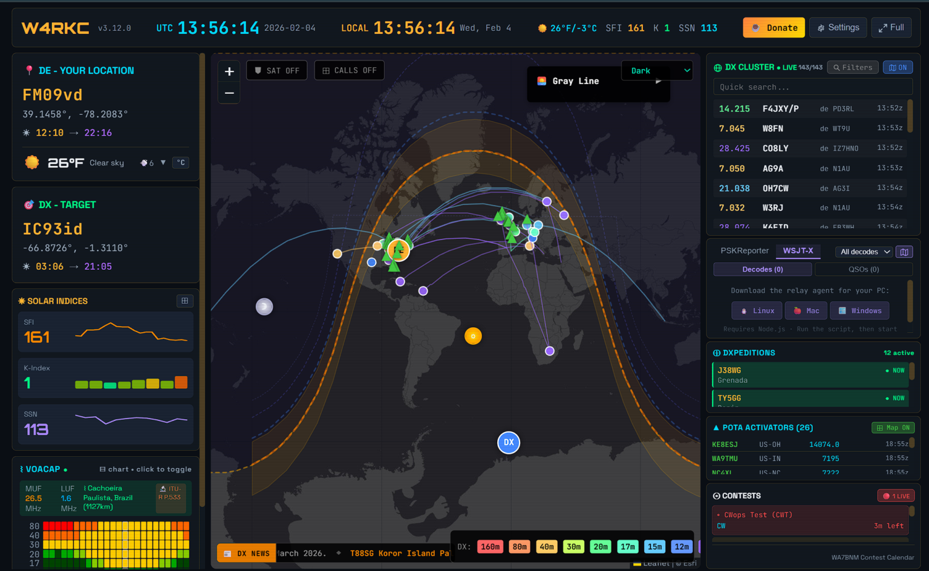Toggle the CALLS OFF label switch

[x=350, y=71]
